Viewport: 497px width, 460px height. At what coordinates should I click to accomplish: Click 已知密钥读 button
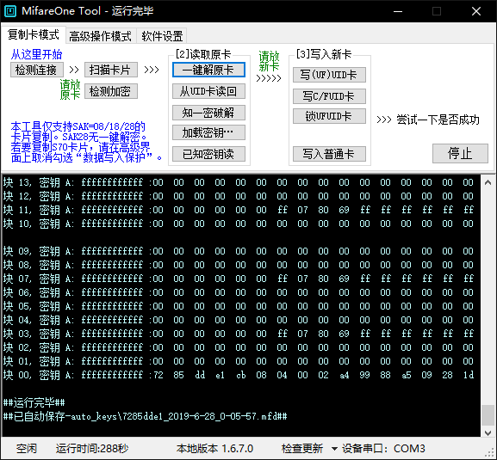pos(208,154)
